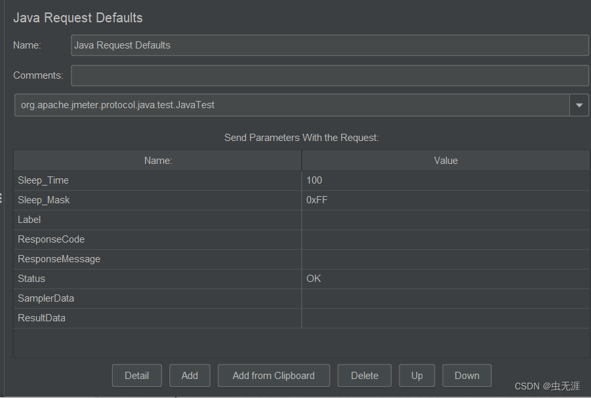
Task: Move parameter with the Up button
Action: (x=417, y=376)
